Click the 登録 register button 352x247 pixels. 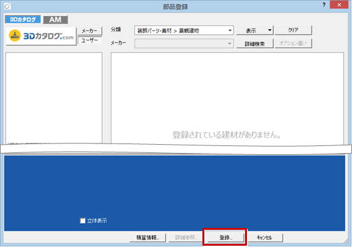pyautogui.click(x=225, y=237)
